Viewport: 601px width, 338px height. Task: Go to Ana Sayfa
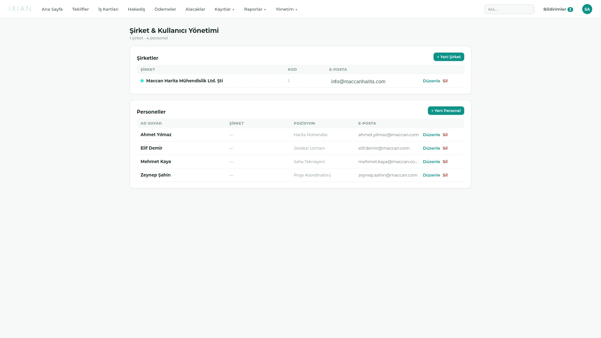click(52, 9)
